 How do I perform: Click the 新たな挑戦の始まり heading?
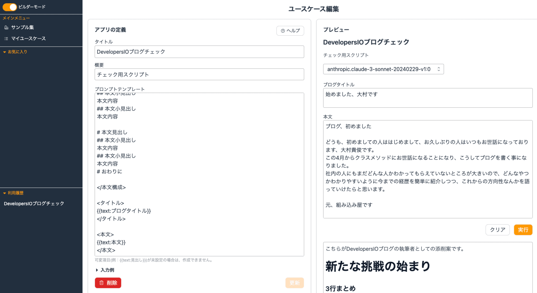point(378,266)
